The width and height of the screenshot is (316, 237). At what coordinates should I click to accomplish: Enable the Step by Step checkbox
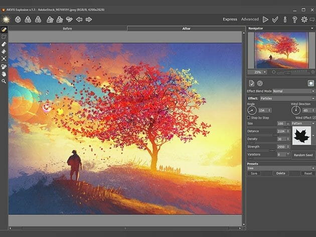(x=249, y=117)
